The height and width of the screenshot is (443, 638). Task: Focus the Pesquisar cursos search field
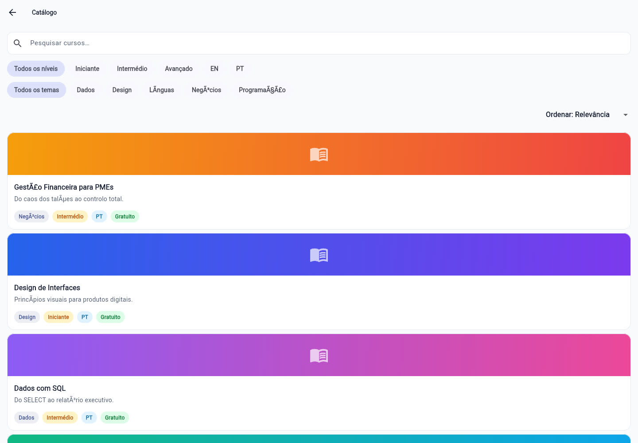pyautogui.click(x=319, y=43)
